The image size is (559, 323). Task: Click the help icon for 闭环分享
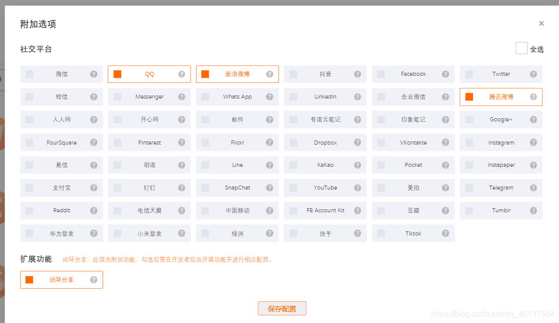click(x=94, y=280)
